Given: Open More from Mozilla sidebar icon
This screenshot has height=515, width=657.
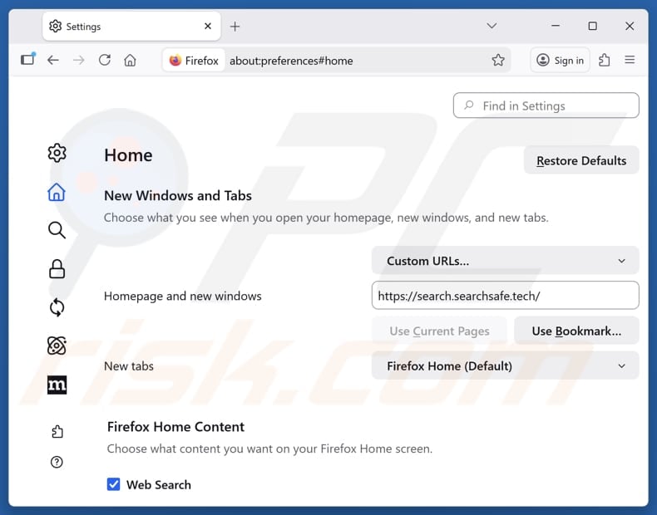Looking at the screenshot, I should [57, 385].
